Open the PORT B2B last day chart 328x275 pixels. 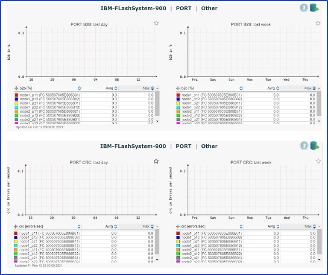[x=91, y=52]
